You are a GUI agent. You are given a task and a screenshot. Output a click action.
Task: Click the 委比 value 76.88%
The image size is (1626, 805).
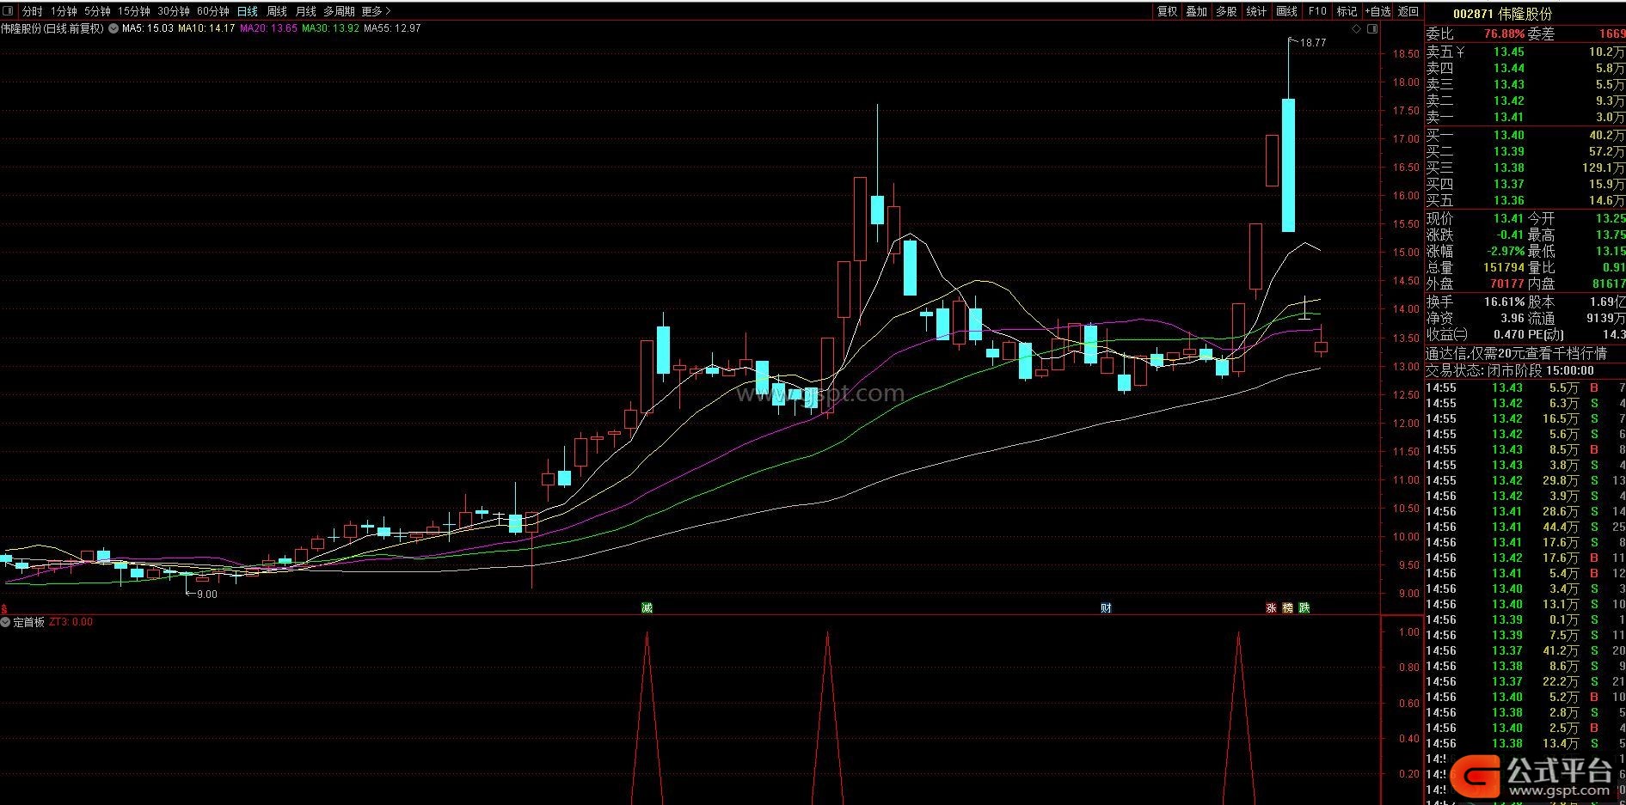pyautogui.click(x=1504, y=34)
